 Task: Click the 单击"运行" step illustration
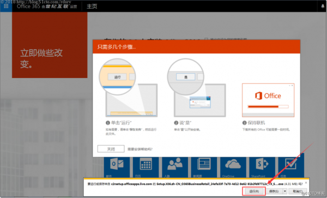[x=128, y=88]
